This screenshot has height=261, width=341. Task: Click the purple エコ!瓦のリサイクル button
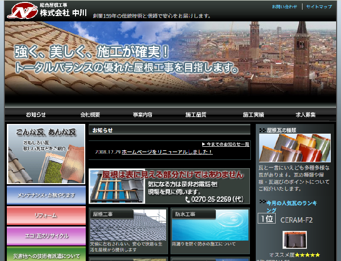46,236
